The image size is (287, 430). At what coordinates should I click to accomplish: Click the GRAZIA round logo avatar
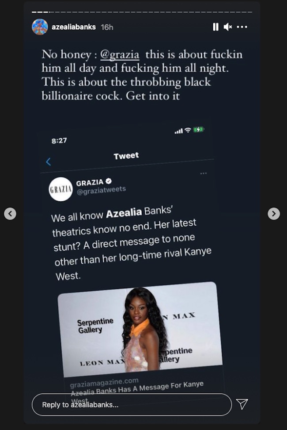pos(61,189)
